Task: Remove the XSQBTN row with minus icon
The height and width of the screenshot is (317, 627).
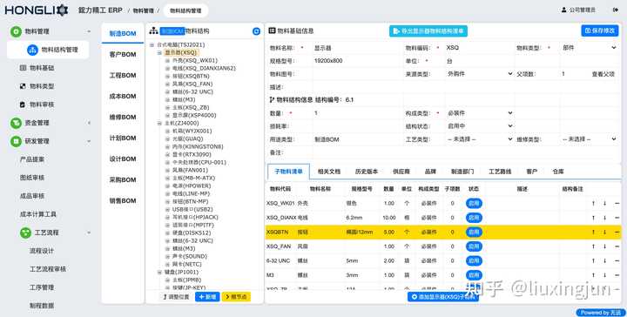Action: [x=617, y=233]
